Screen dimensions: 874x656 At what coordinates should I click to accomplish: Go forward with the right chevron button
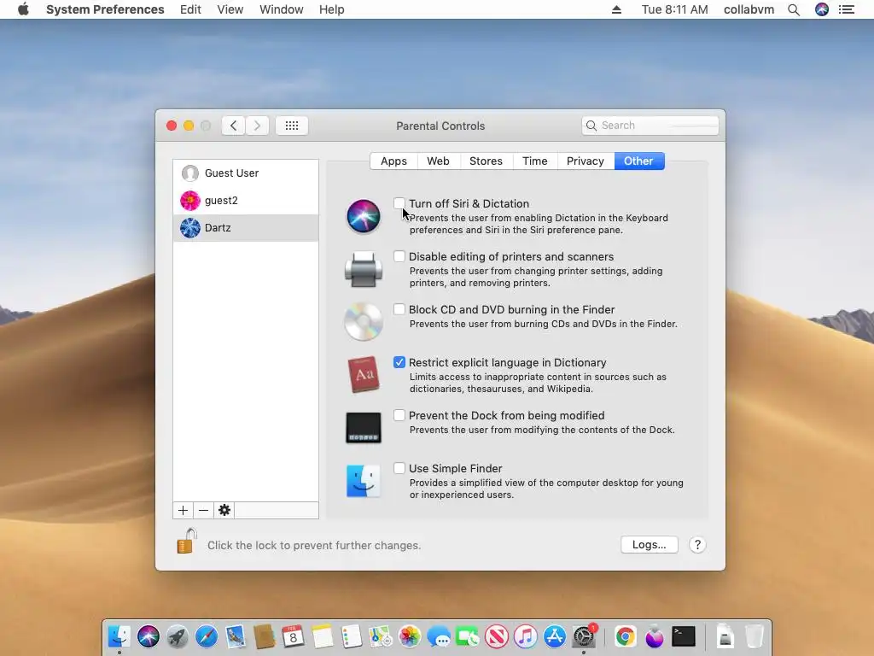coord(257,126)
